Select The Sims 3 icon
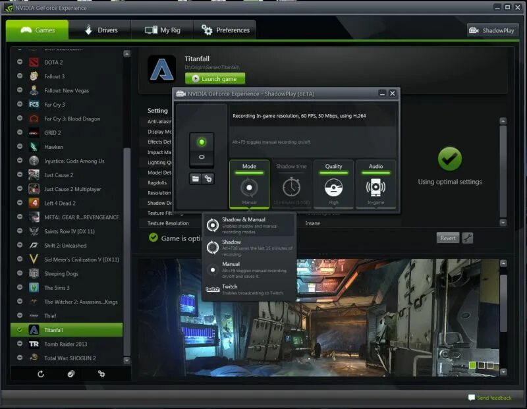Screen dimensions: 527x409 34,288
